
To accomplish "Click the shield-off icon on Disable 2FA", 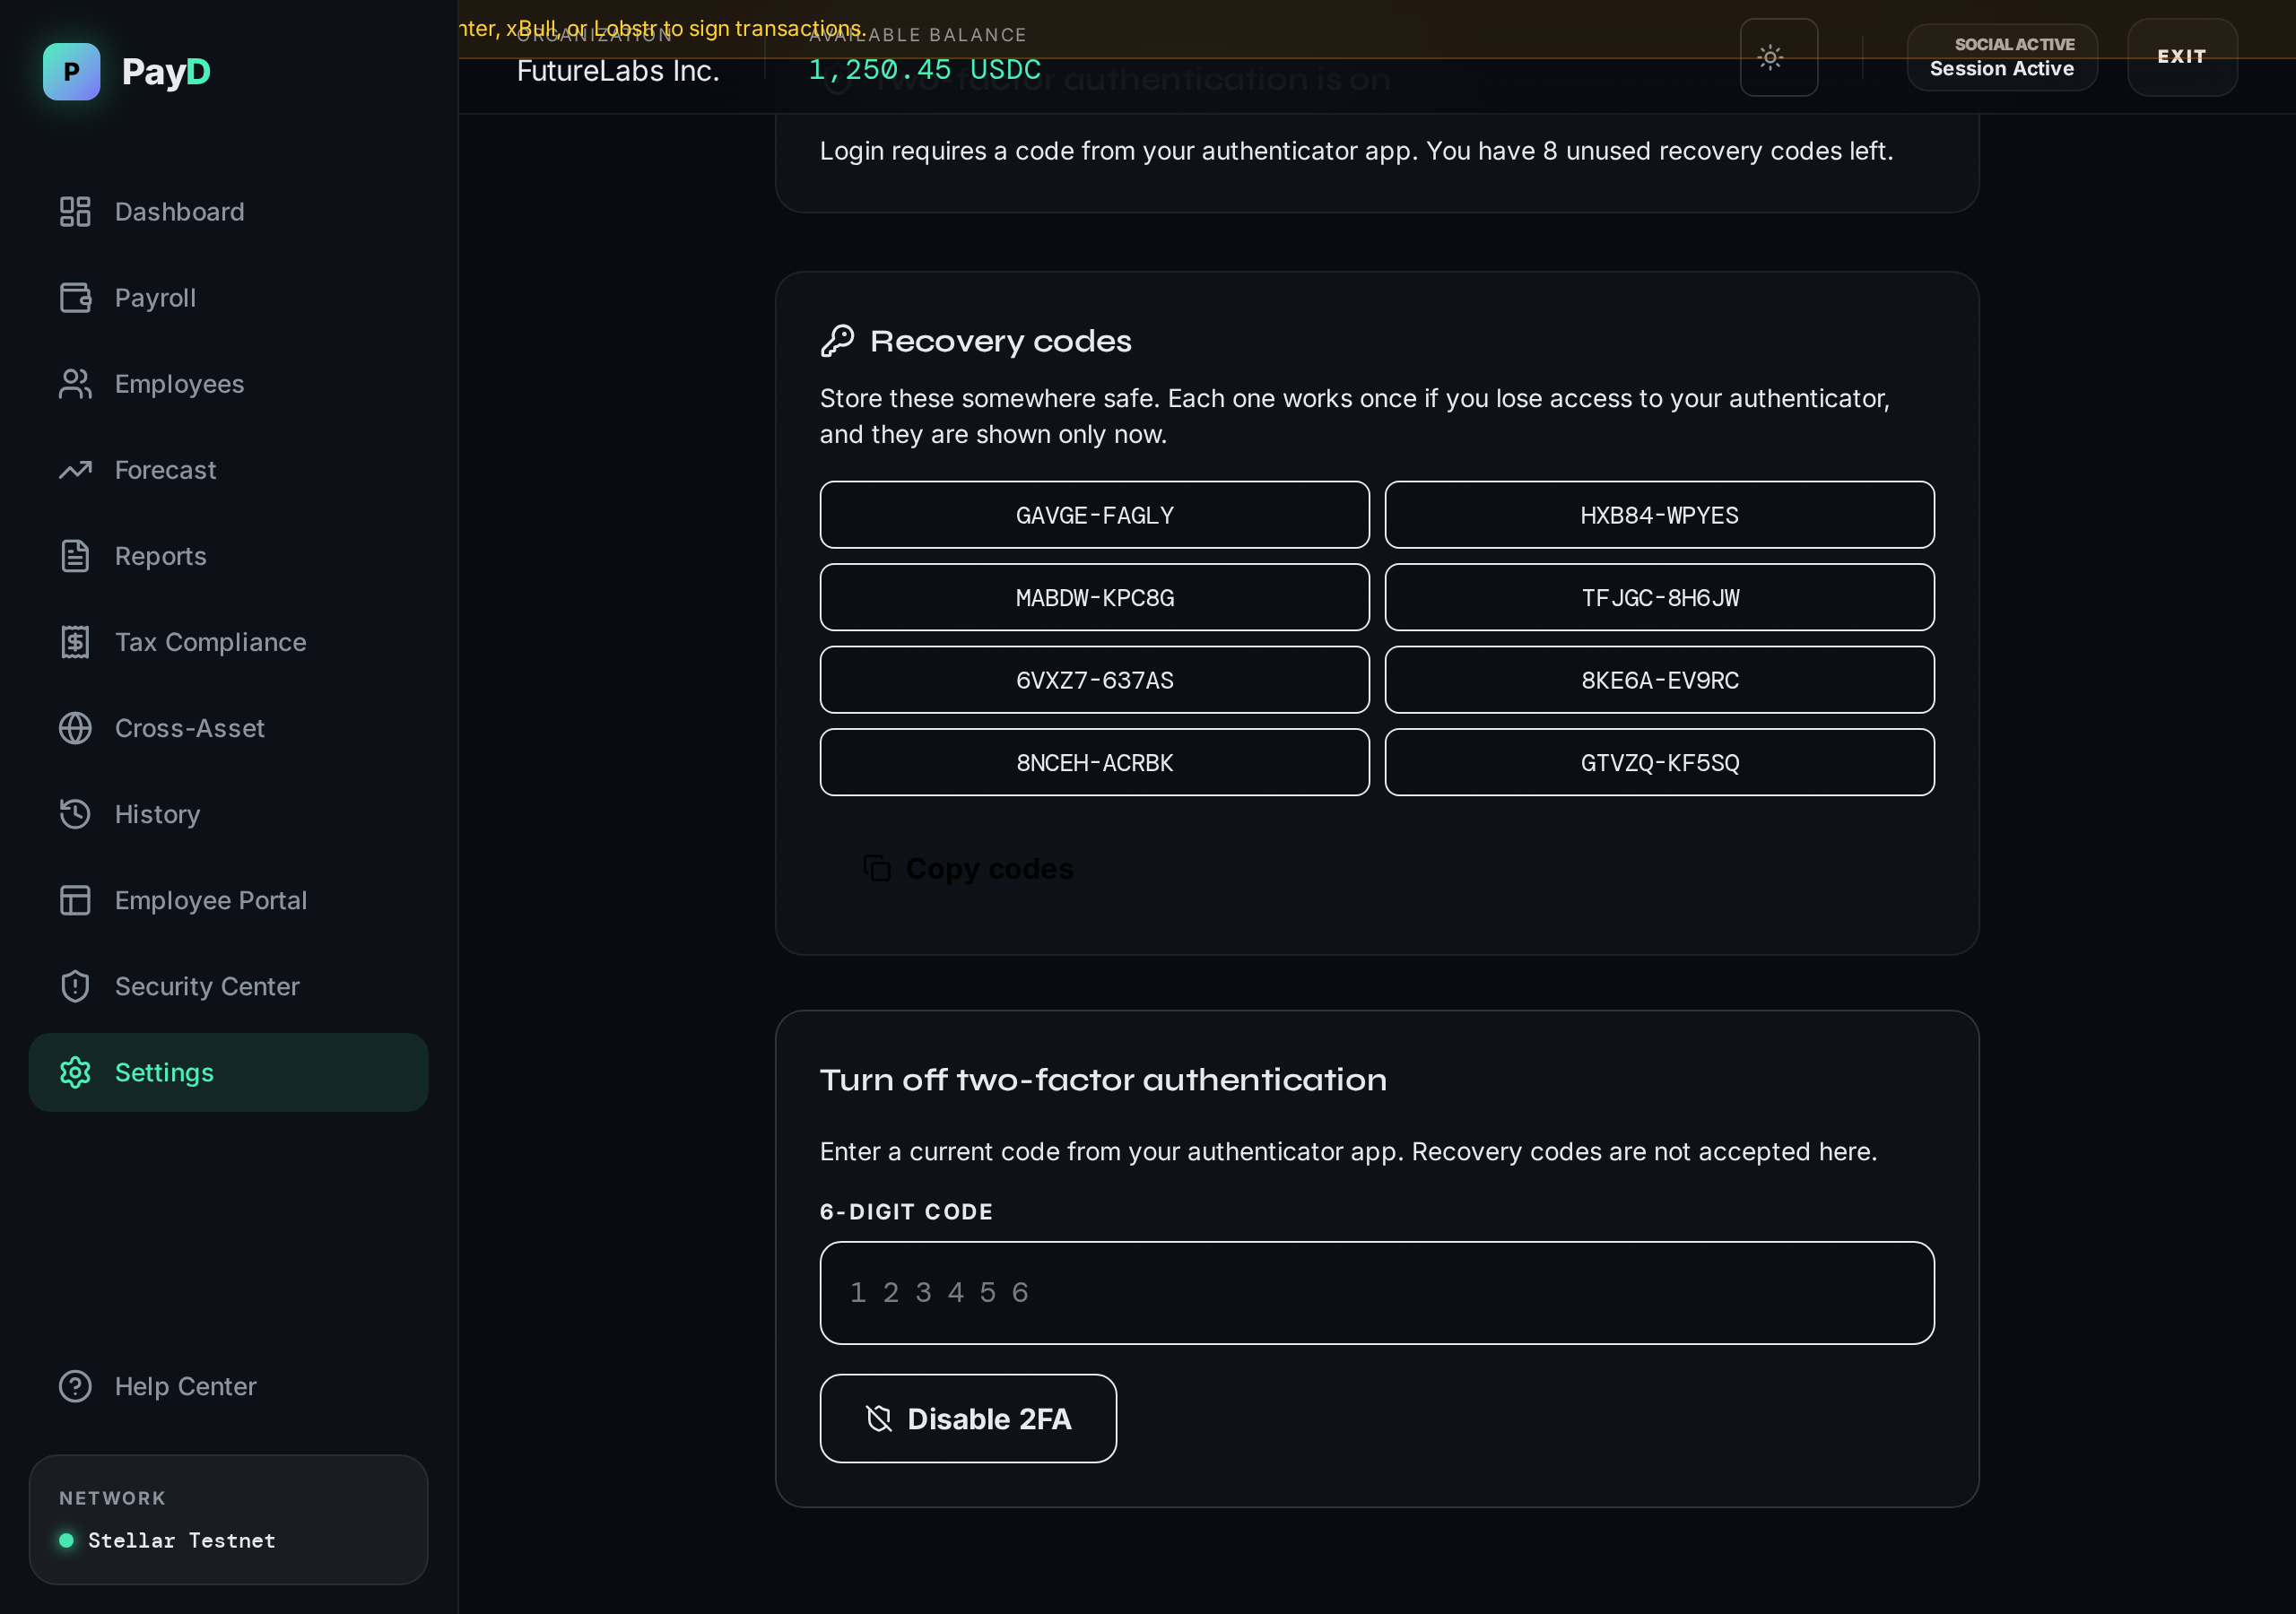I will pyautogui.click(x=878, y=1418).
